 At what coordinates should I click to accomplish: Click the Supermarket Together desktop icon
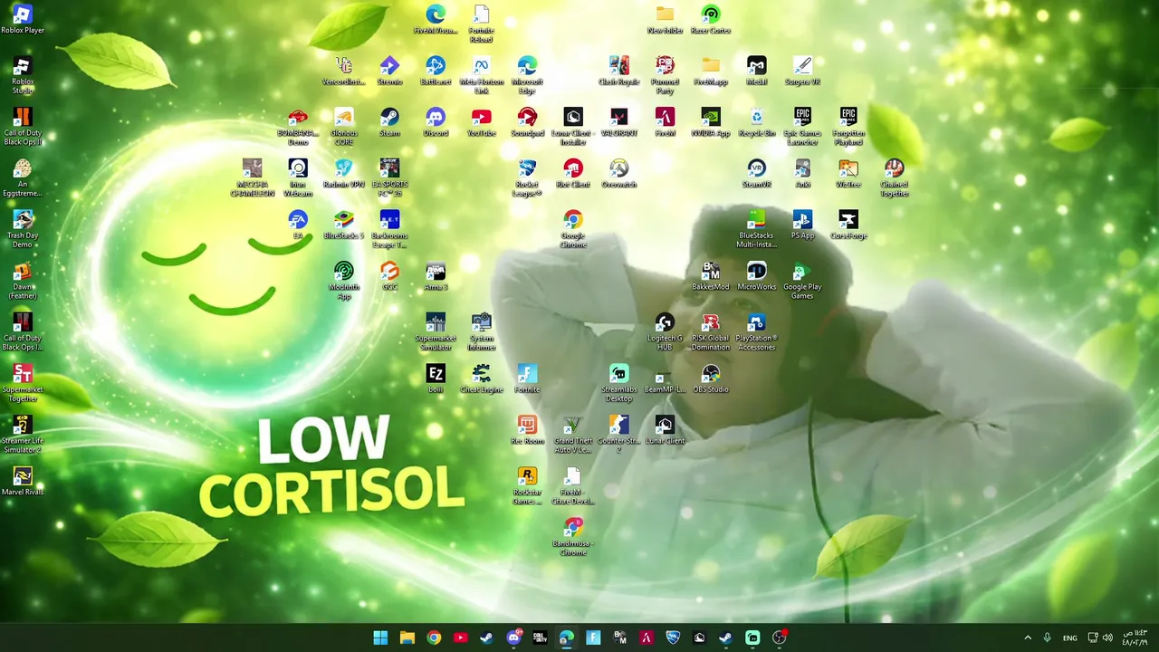[23, 383]
